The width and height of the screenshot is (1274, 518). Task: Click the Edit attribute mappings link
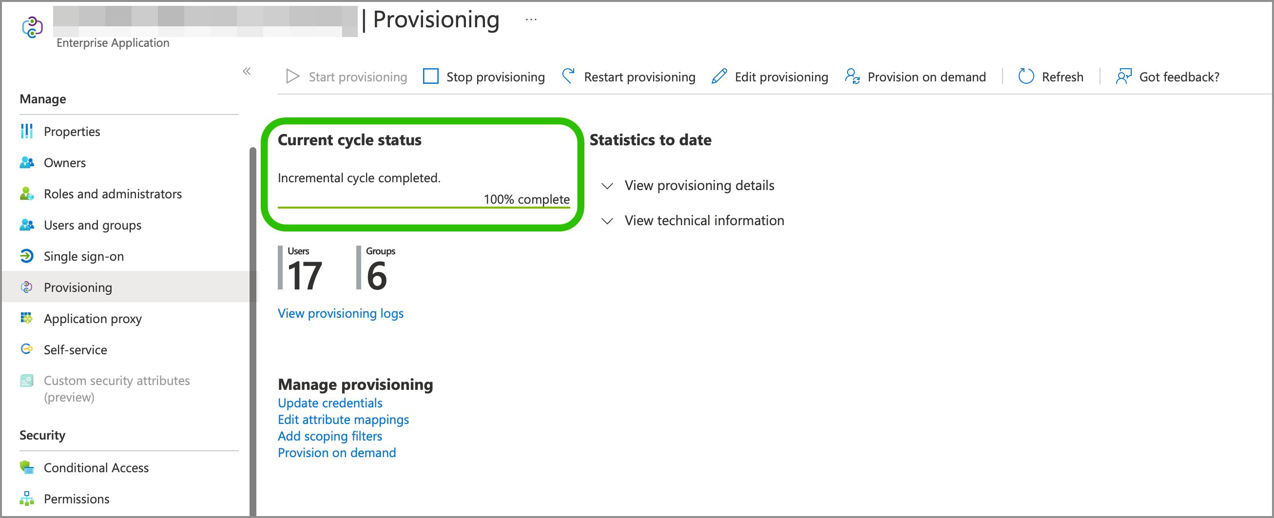coord(343,420)
